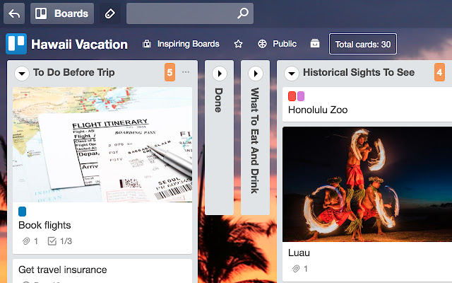
Task: Click the attachment icon on Luau card
Action: pos(297,269)
